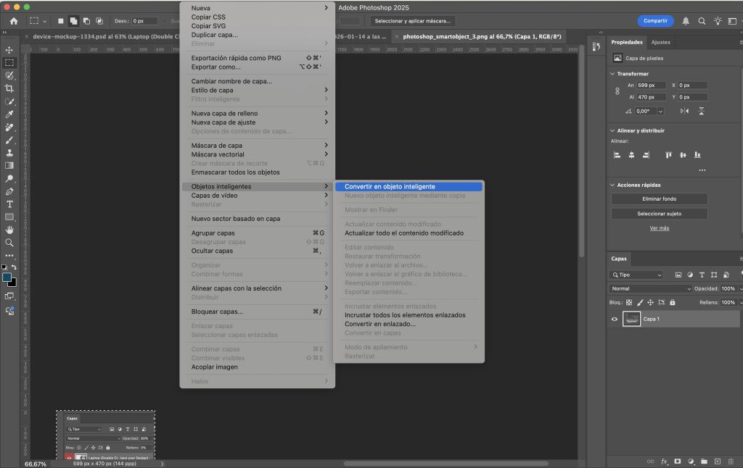Collapse the Transformar section
The image size is (743, 468).
click(x=613, y=73)
